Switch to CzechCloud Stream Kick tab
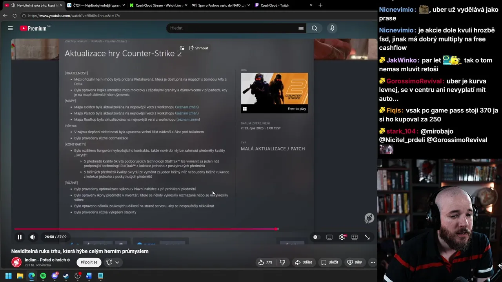This screenshot has height=282, width=502. tap(159, 5)
